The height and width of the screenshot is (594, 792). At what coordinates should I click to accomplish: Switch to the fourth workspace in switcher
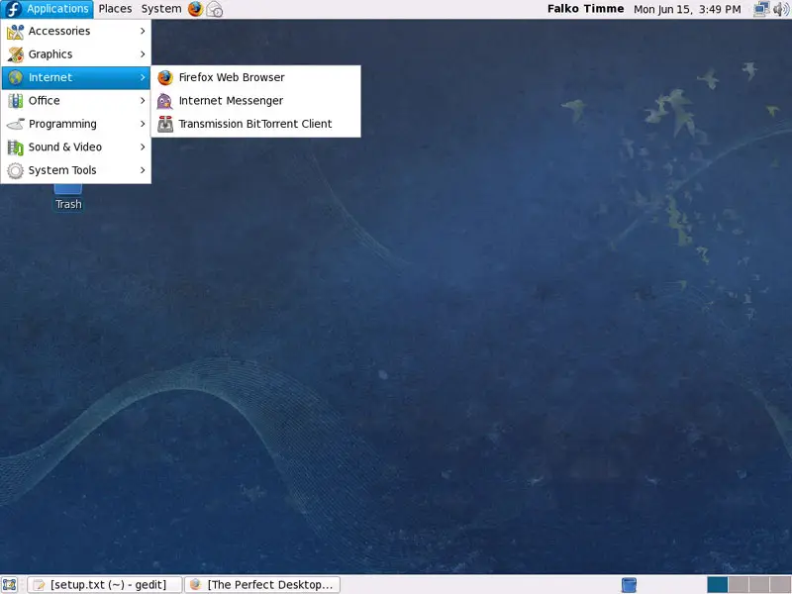click(x=779, y=585)
